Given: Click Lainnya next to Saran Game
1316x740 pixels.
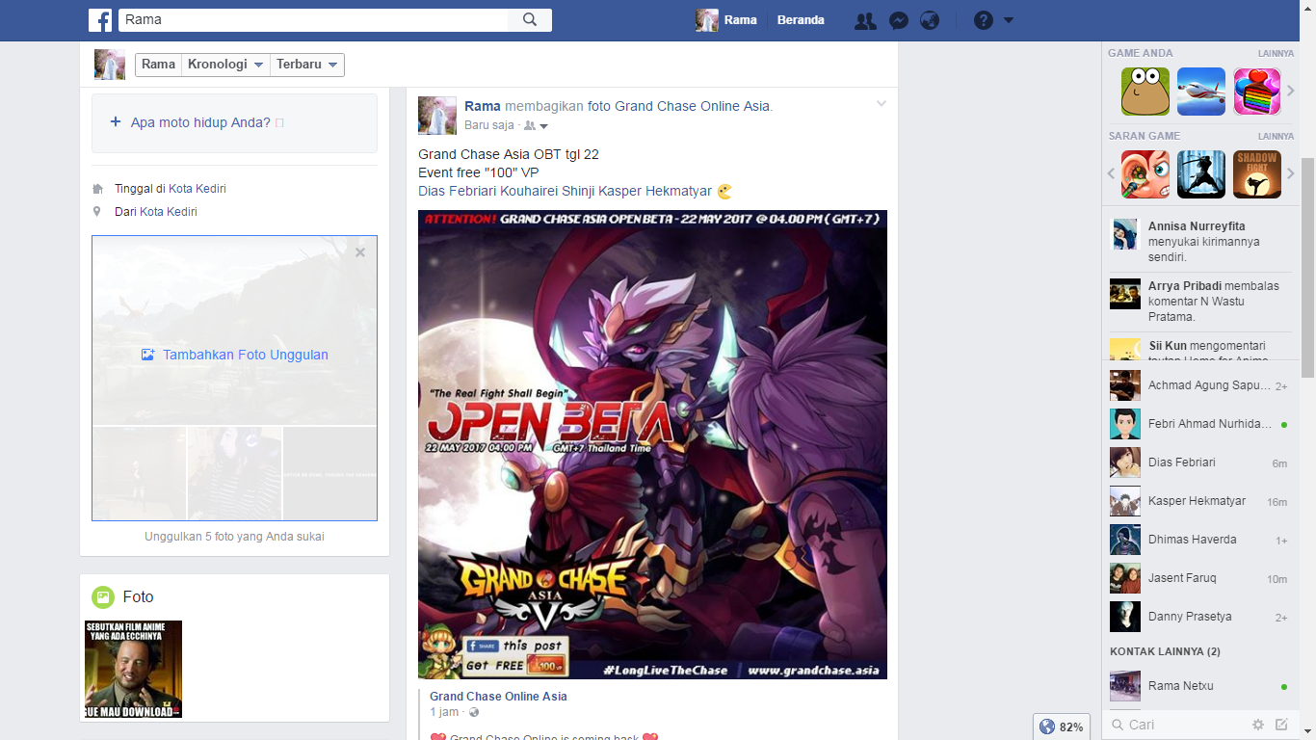Looking at the screenshot, I should [1276, 137].
